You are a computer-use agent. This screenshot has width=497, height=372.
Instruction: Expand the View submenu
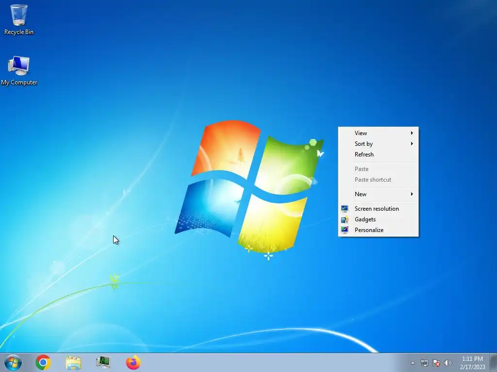coord(379,133)
